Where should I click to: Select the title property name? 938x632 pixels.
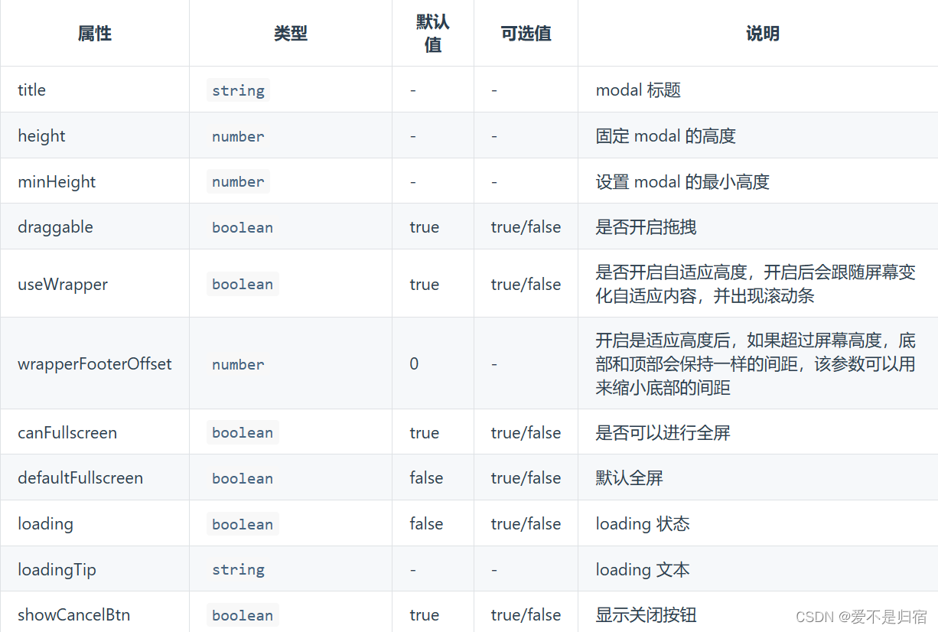31,90
